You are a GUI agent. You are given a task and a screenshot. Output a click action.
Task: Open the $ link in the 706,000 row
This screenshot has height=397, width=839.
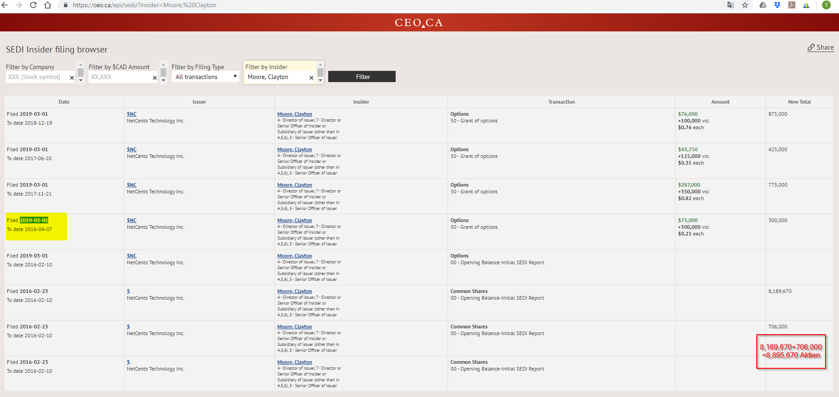click(x=128, y=327)
